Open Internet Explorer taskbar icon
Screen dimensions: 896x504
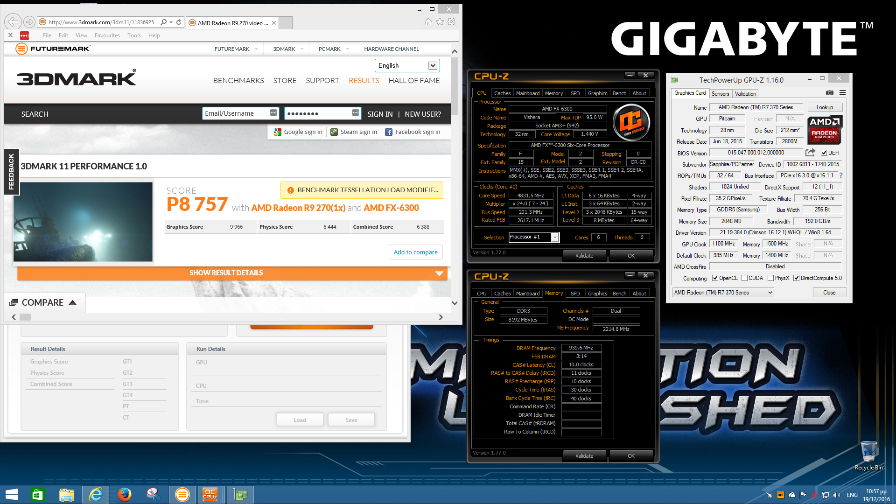coord(96,495)
